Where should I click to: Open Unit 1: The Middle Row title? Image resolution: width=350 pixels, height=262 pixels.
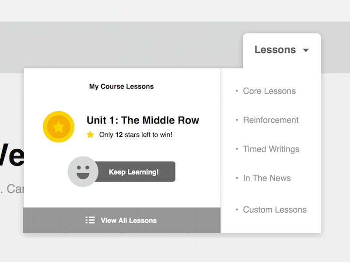(143, 120)
